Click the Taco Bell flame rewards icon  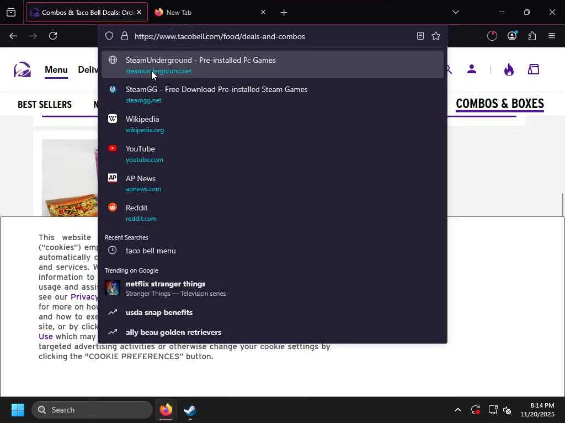pos(509,69)
